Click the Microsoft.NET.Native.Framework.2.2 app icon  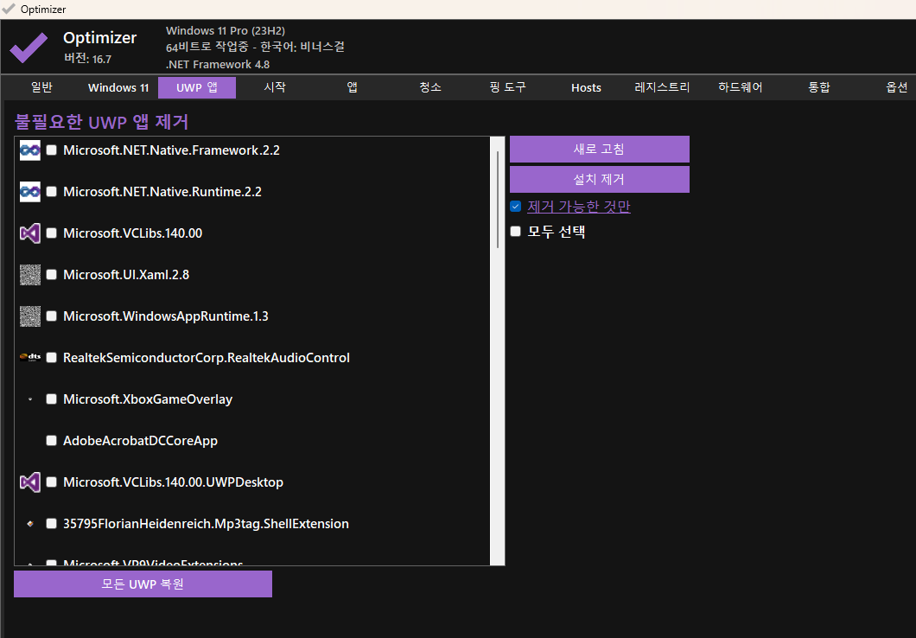[30, 150]
